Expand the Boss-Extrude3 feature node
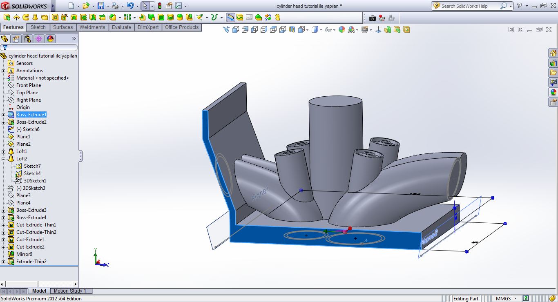The image size is (558, 302). (4, 210)
